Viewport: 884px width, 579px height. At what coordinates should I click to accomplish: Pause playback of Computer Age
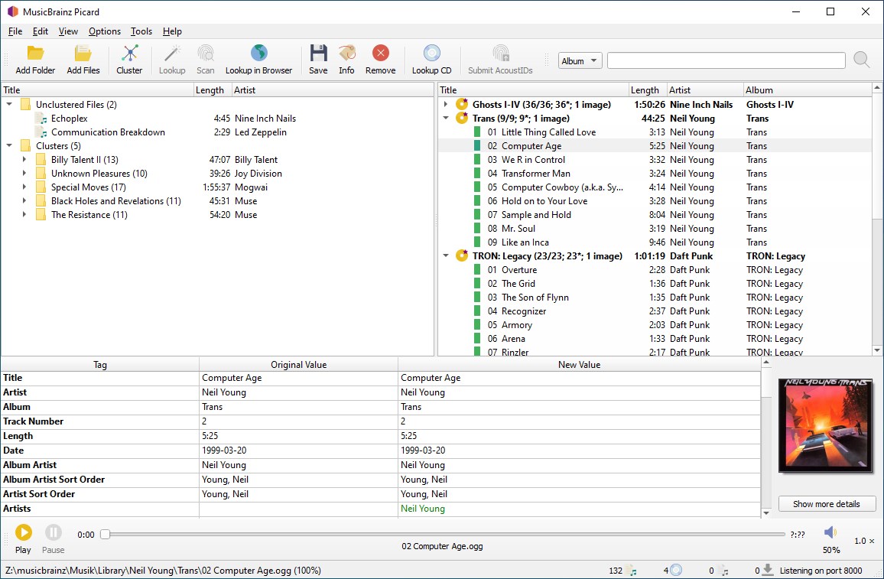pos(53,533)
